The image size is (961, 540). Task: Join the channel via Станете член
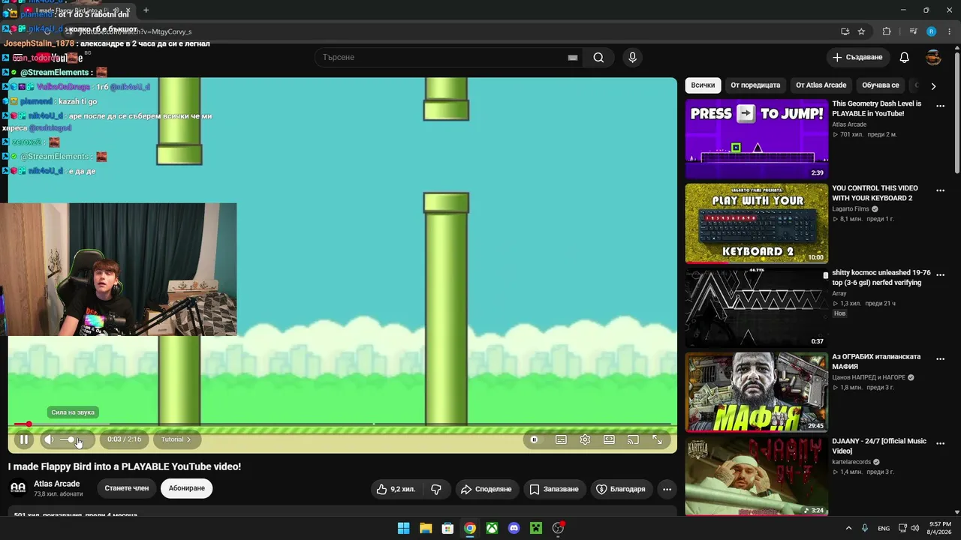pos(127,488)
